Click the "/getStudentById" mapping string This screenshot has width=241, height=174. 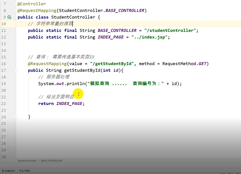click(112, 64)
